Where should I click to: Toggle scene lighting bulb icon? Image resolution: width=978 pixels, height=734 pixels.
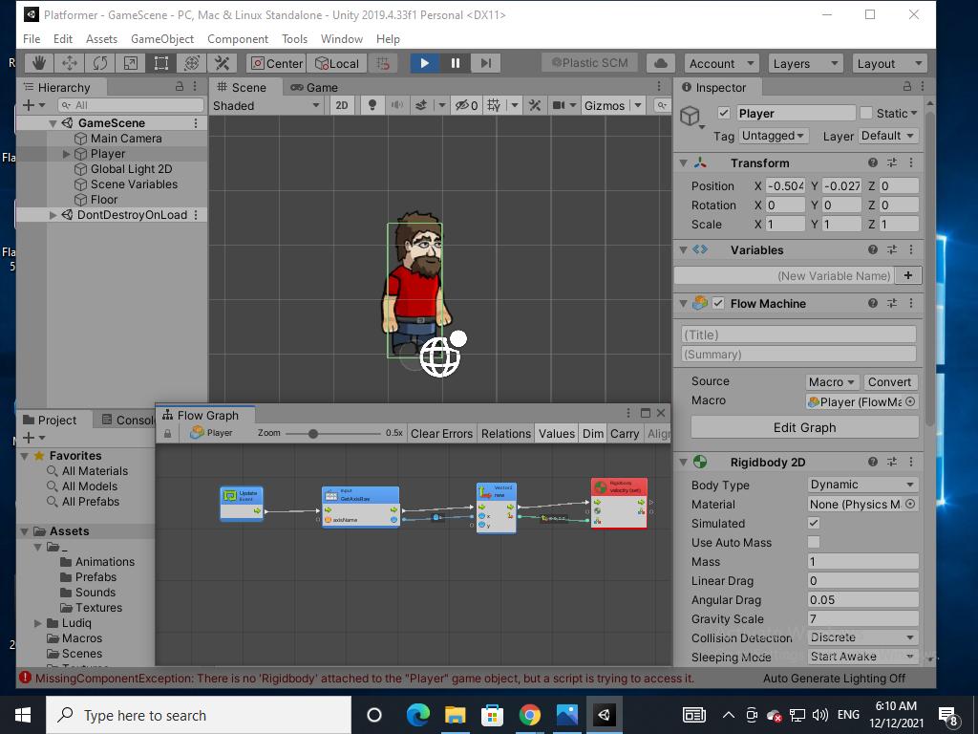point(372,105)
